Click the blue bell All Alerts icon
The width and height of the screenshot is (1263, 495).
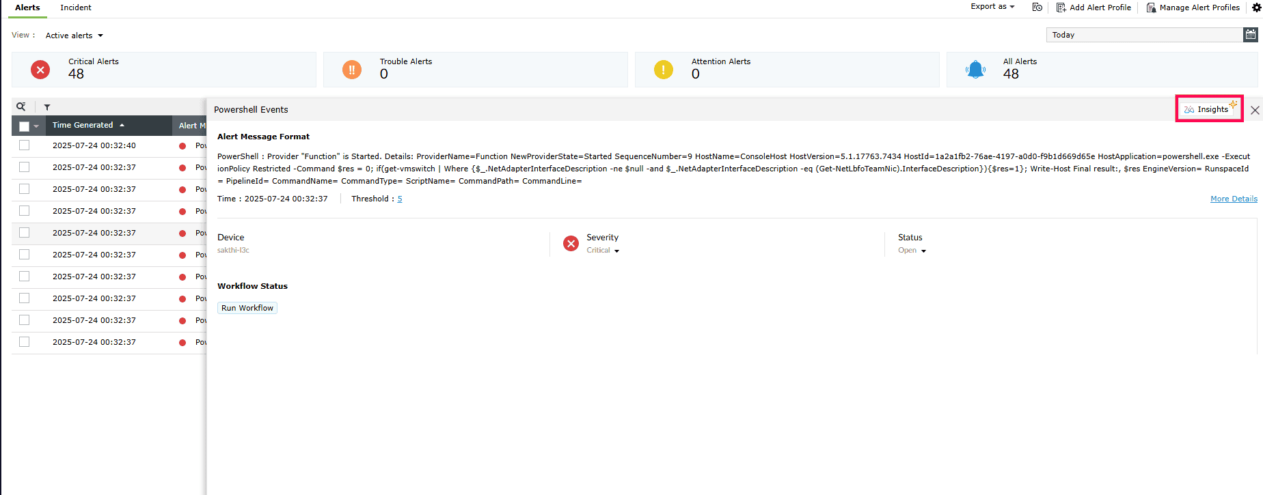click(x=975, y=70)
